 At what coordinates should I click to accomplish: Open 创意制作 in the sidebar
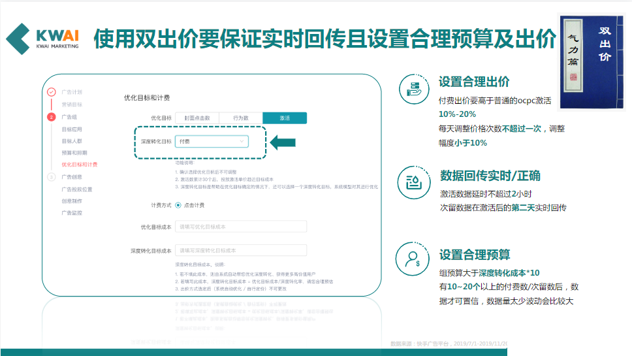tap(72, 201)
